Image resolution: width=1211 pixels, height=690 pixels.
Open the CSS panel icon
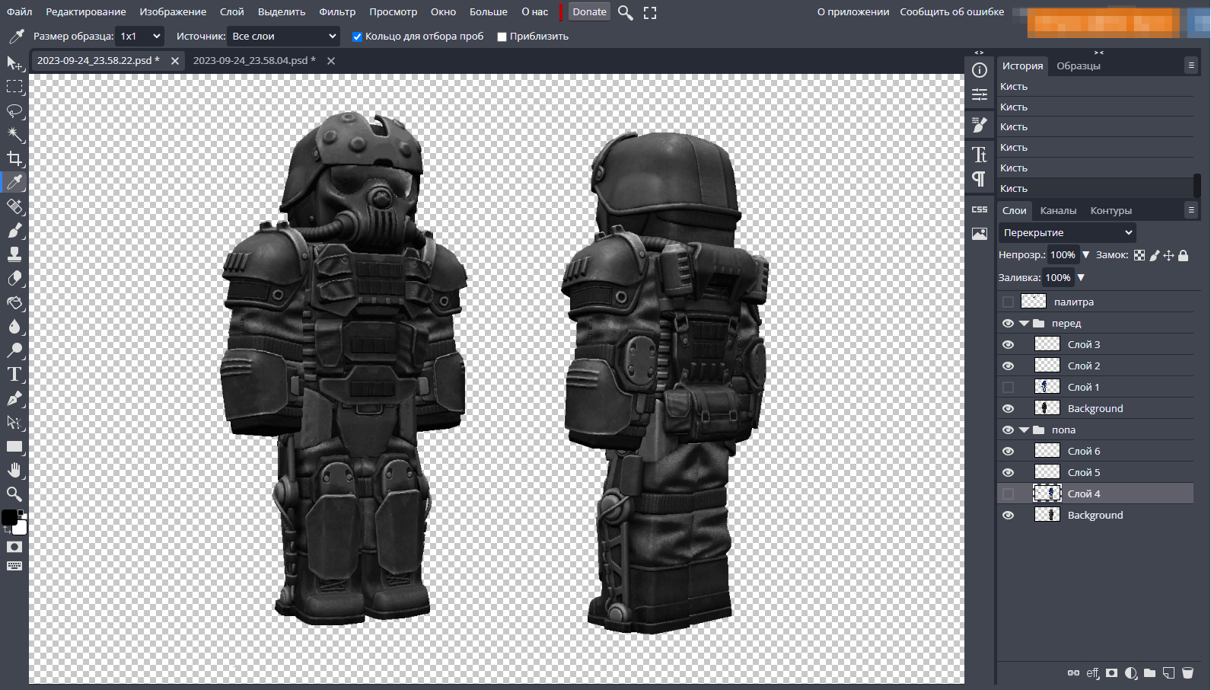[x=980, y=209]
